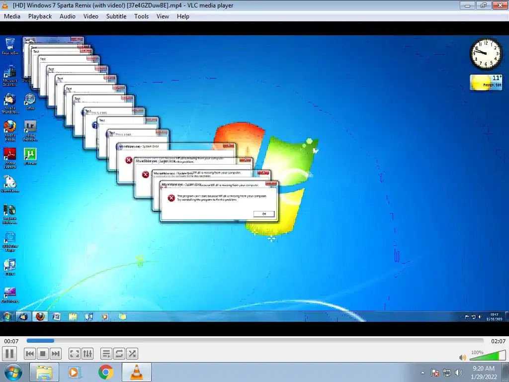This screenshot has height=382, width=509.
Task: Open the Subtitle menu
Action: click(116, 16)
